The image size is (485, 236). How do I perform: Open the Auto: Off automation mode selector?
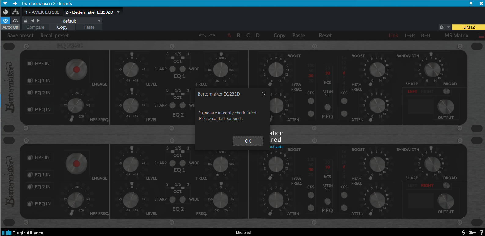point(10,27)
